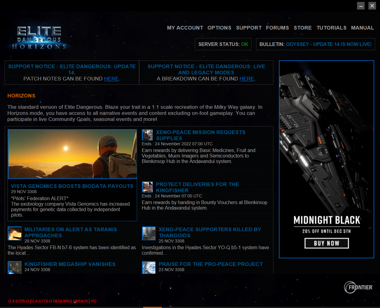Click the Support Notice Update 14 heading

click(72, 69)
